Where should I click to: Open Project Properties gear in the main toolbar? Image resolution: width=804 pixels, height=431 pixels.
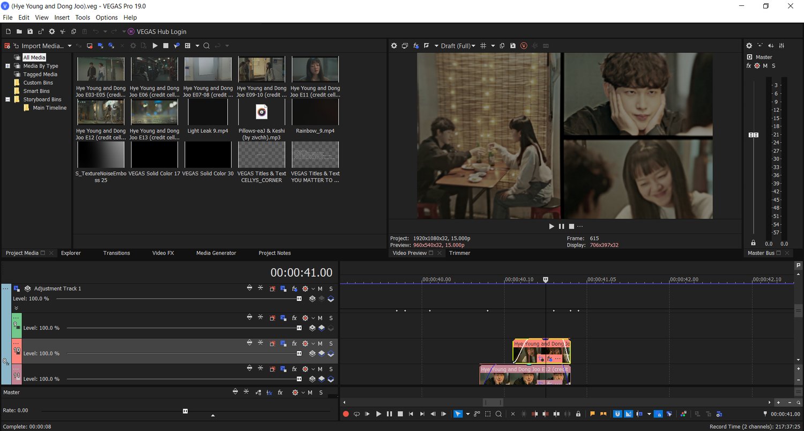click(52, 32)
